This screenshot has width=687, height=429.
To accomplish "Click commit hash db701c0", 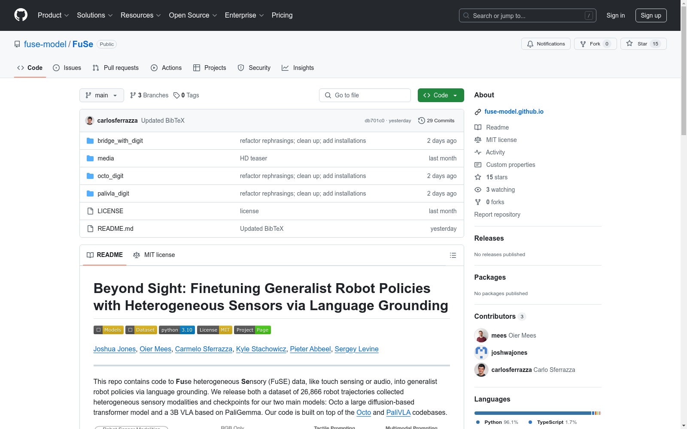I will (374, 121).
